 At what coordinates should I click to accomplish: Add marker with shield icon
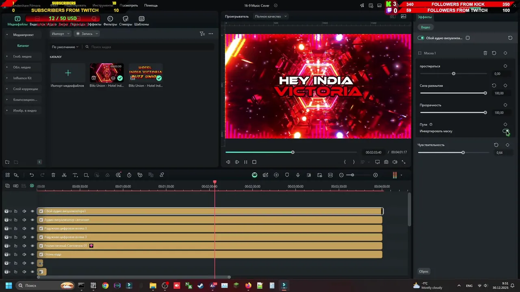[x=287, y=175]
